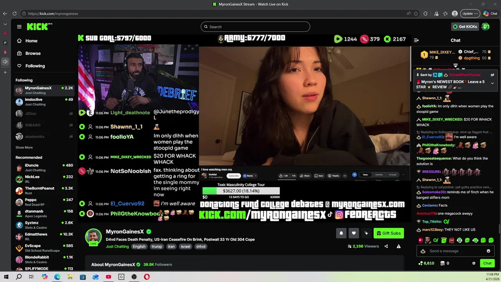501x282 pixels.
Task: Open OBS Studio on taskbar
Action: coord(134,277)
